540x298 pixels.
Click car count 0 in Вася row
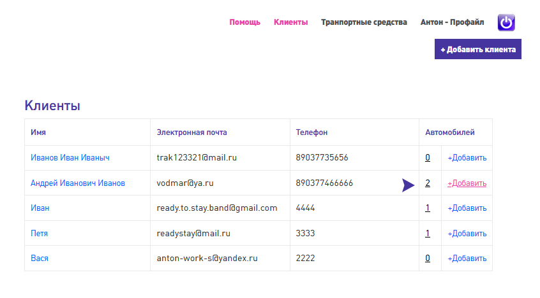428,259
